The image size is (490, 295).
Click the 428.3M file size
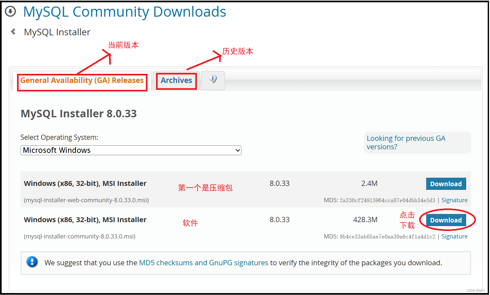[x=365, y=220]
